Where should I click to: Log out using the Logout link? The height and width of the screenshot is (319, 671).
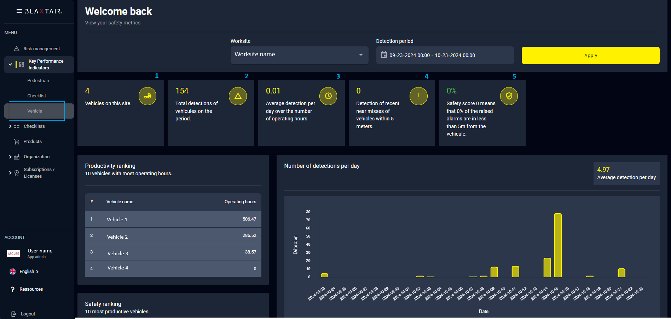tap(28, 314)
